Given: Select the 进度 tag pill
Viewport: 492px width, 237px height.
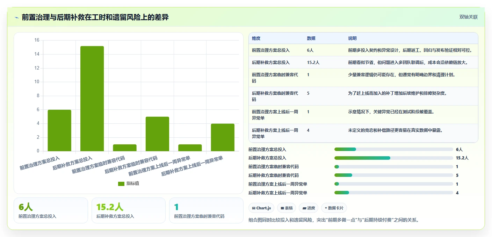Looking at the screenshot, I should pos(309,208).
